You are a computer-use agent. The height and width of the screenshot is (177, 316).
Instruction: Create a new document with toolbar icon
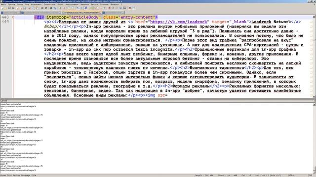2,8
